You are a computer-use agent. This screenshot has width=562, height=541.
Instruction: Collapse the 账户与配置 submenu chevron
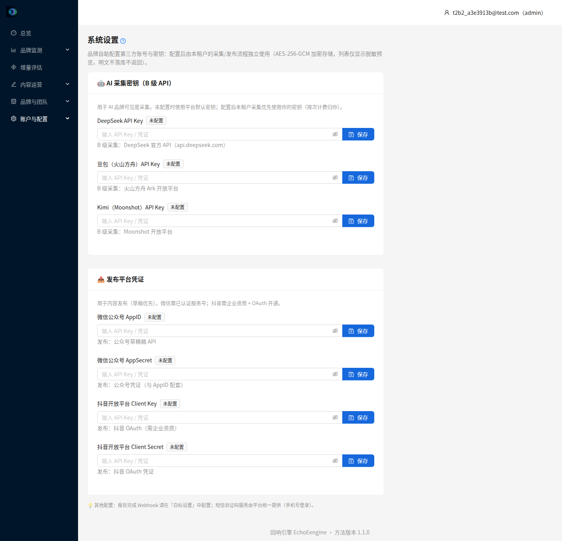pos(68,119)
